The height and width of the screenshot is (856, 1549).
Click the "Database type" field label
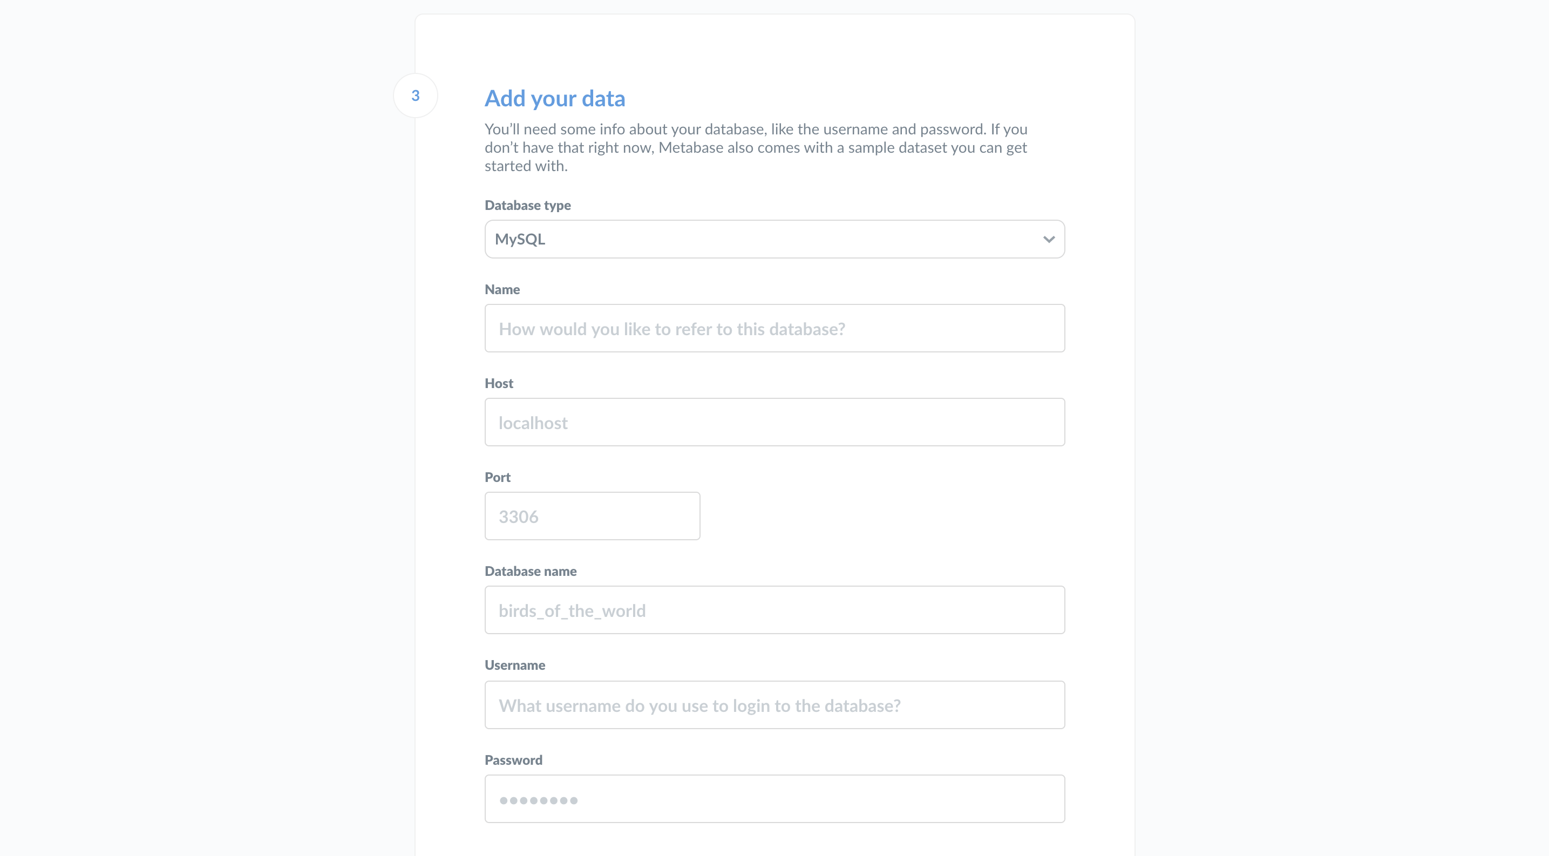527,205
